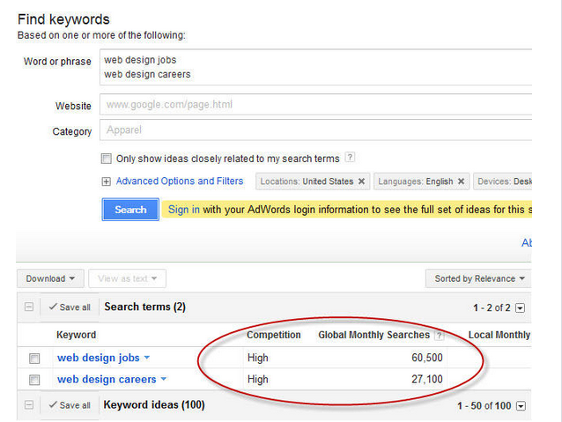Open the Sorted by Relevance dropdown
Screen dimensions: 562x422
(480, 278)
